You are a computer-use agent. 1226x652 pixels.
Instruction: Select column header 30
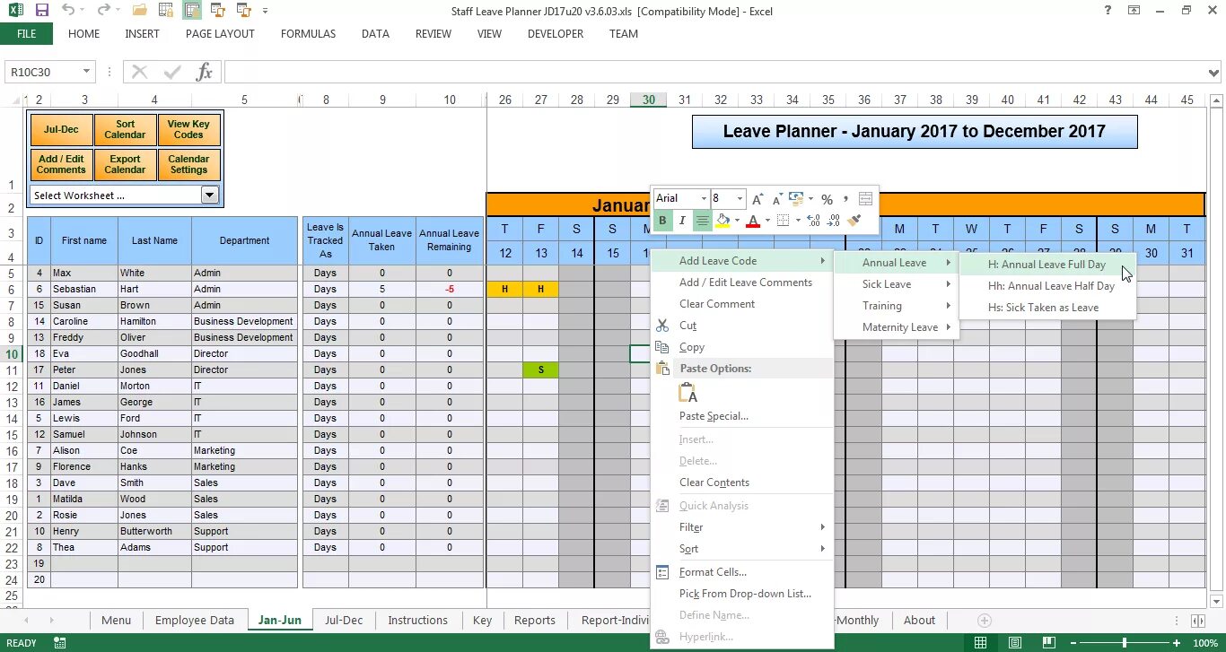click(x=648, y=100)
